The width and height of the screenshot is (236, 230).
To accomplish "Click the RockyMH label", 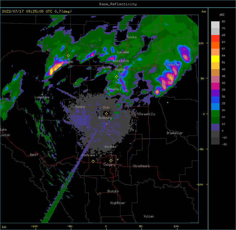I will (x=67, y=62).
